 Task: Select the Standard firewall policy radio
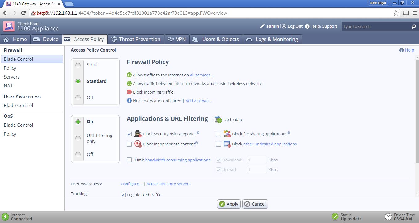click(78, 81)
